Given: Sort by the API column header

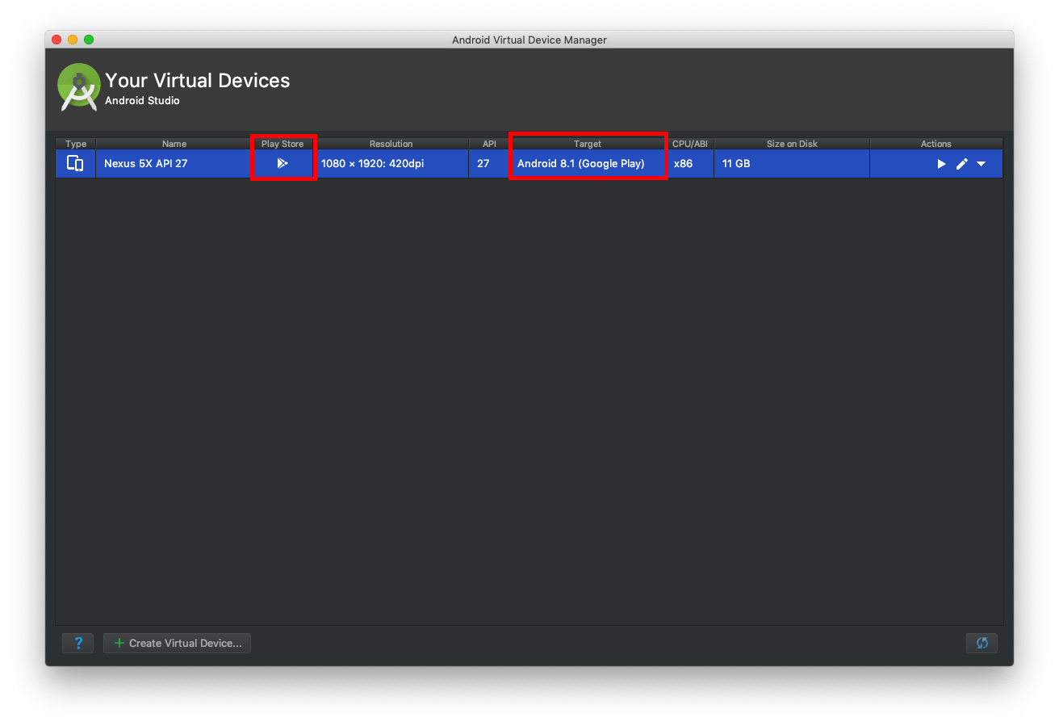Looking at the screenshot, I should tap(489, 144).
